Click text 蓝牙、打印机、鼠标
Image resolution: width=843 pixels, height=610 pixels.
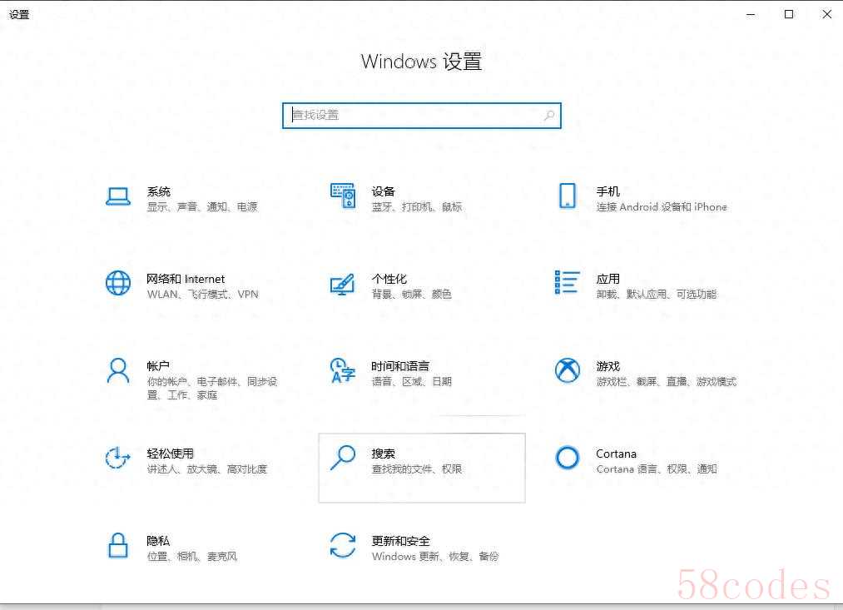tap(417, 207)
